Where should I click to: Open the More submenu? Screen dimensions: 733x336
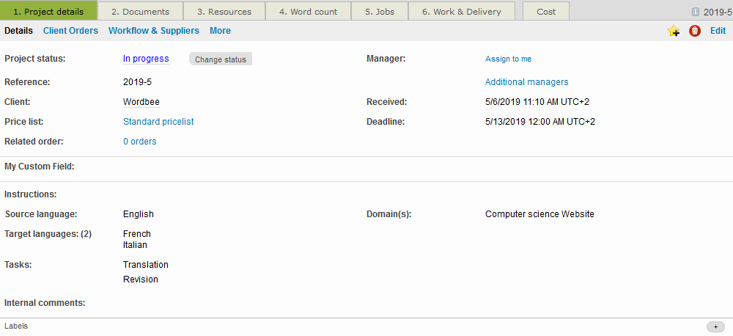pyautogui.click(x=220, y=31)
